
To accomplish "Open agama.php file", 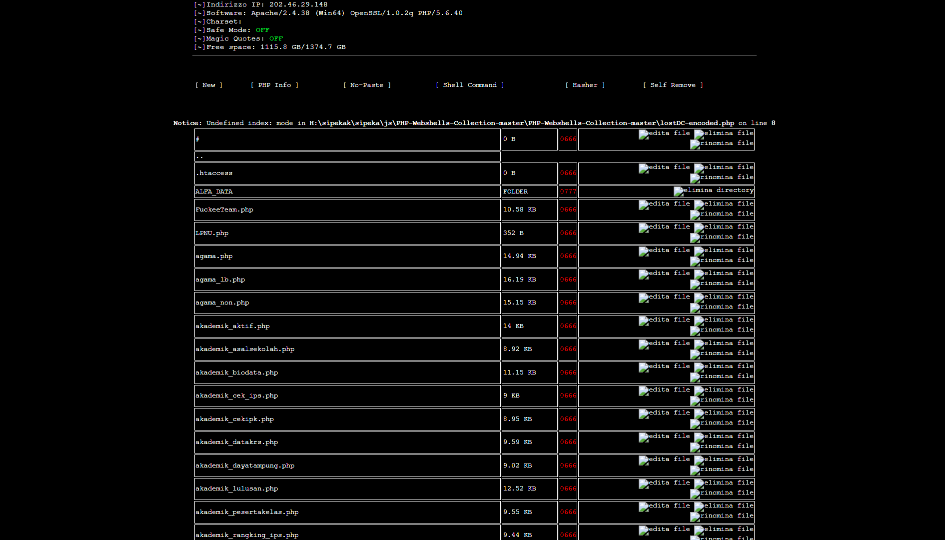I will coord(214,256).
